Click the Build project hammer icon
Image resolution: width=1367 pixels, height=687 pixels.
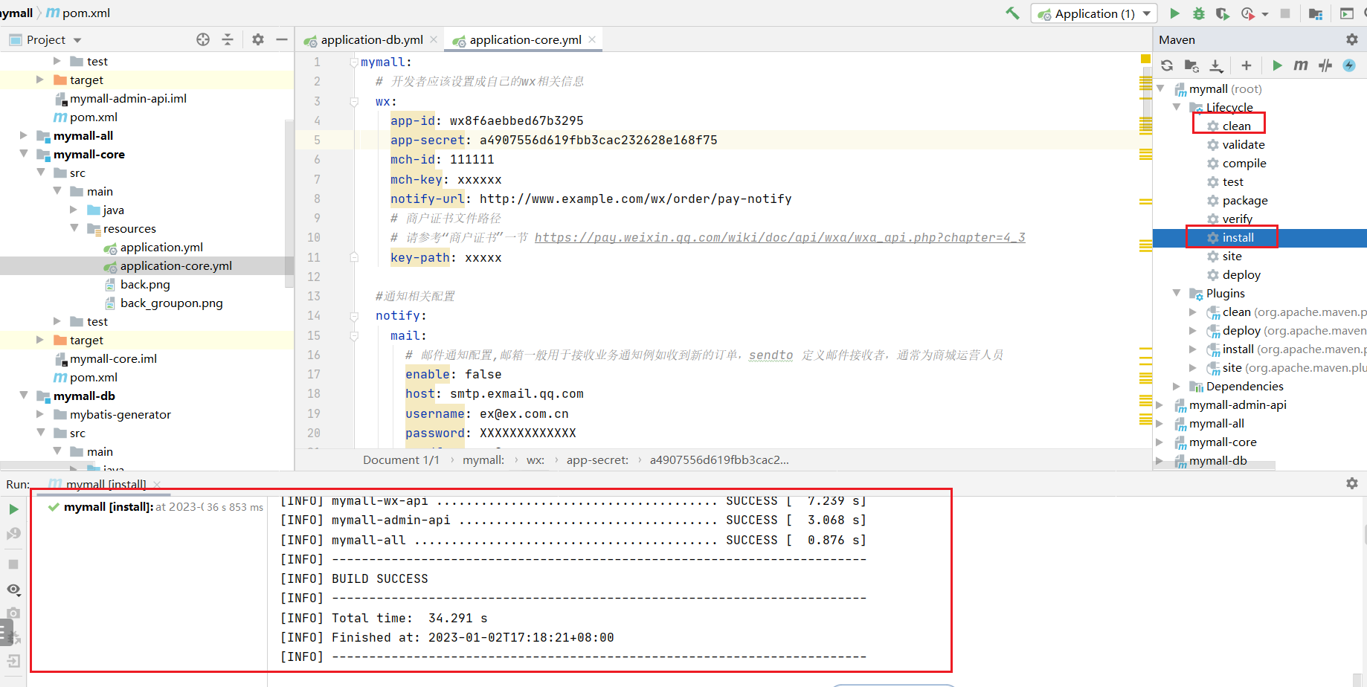click(x=1012, y=13)
